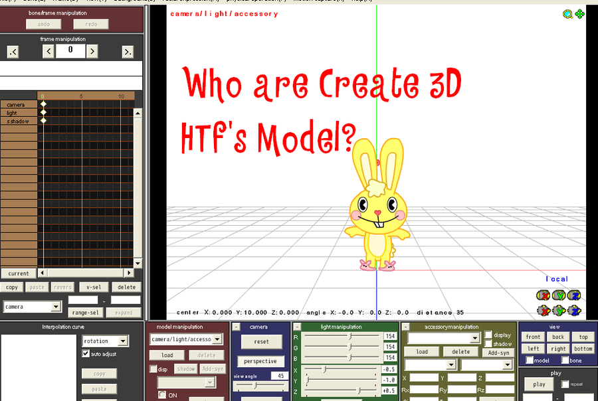Image resolution: width=598 pixels, height=401 pixels.
Task: Select the light row keyframe diamond
Action: coord(43,112)
